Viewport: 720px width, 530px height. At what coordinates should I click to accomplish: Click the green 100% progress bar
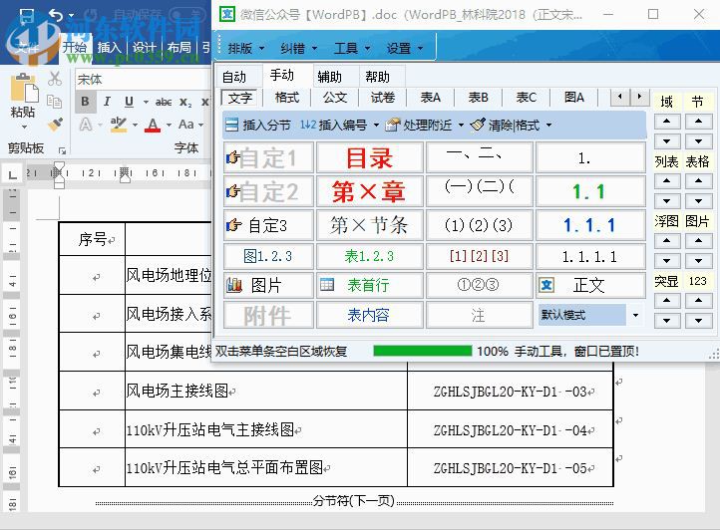coord(423,351)
